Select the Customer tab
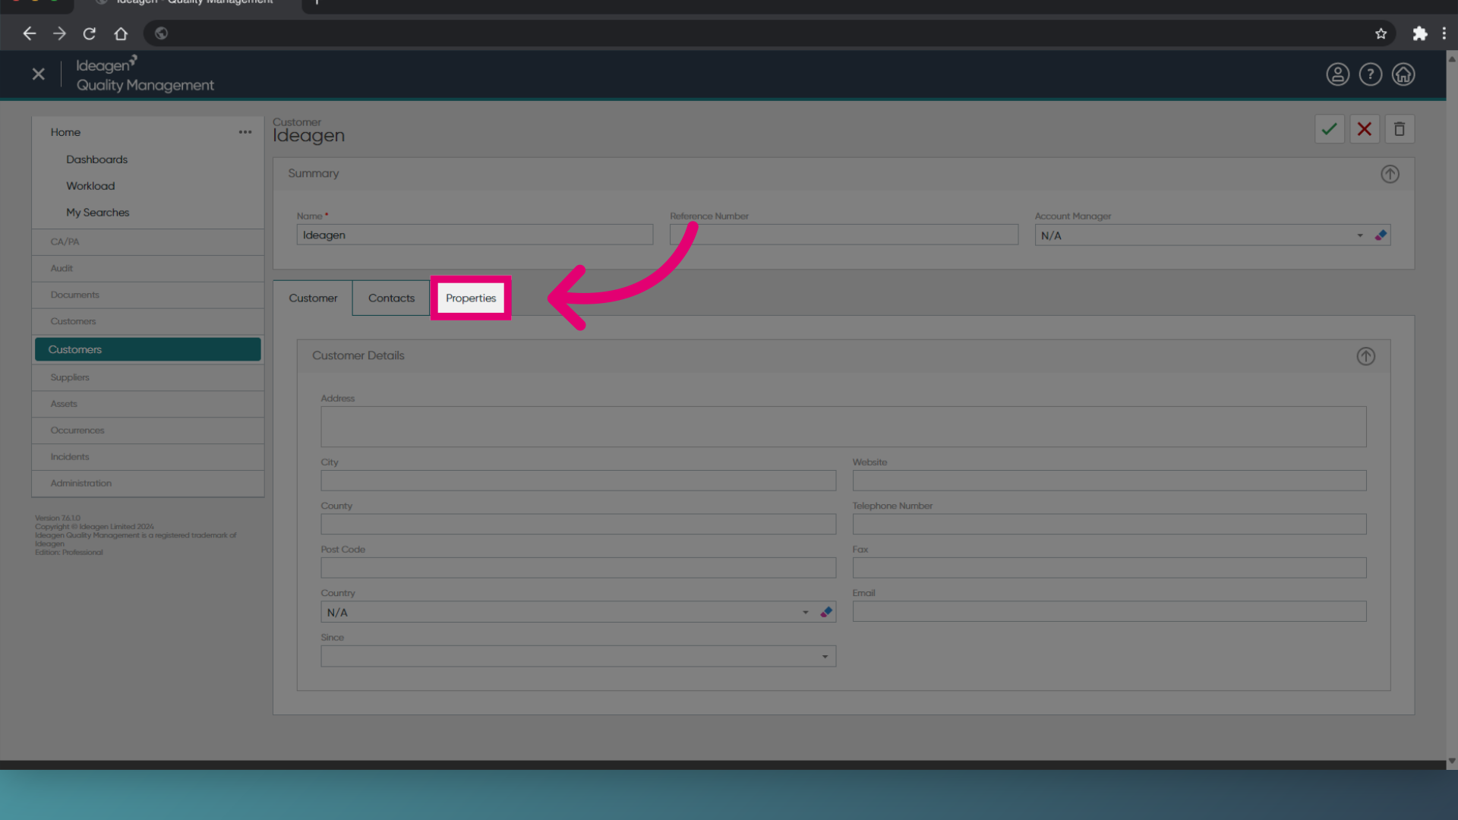The width and height of the screenshot is (1458, 820). [x=313, y=298]
